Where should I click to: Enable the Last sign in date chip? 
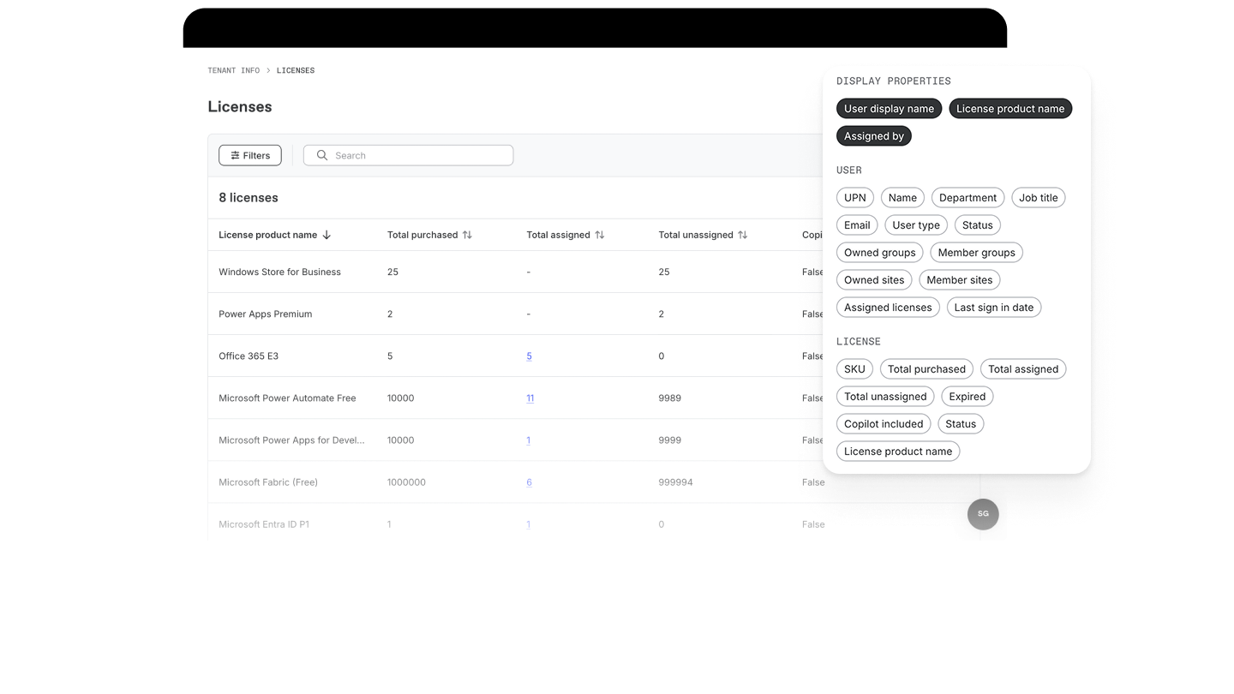pyautogui.click(x=994, y=308)
